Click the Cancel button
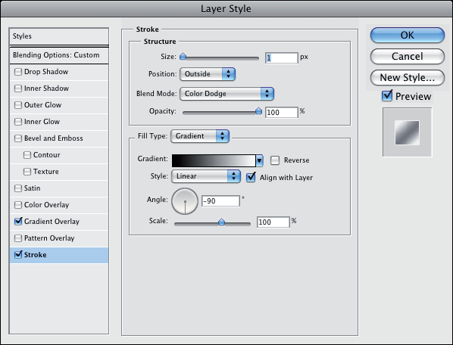Screen dimensions: 453x345 (x=407, y=56)
